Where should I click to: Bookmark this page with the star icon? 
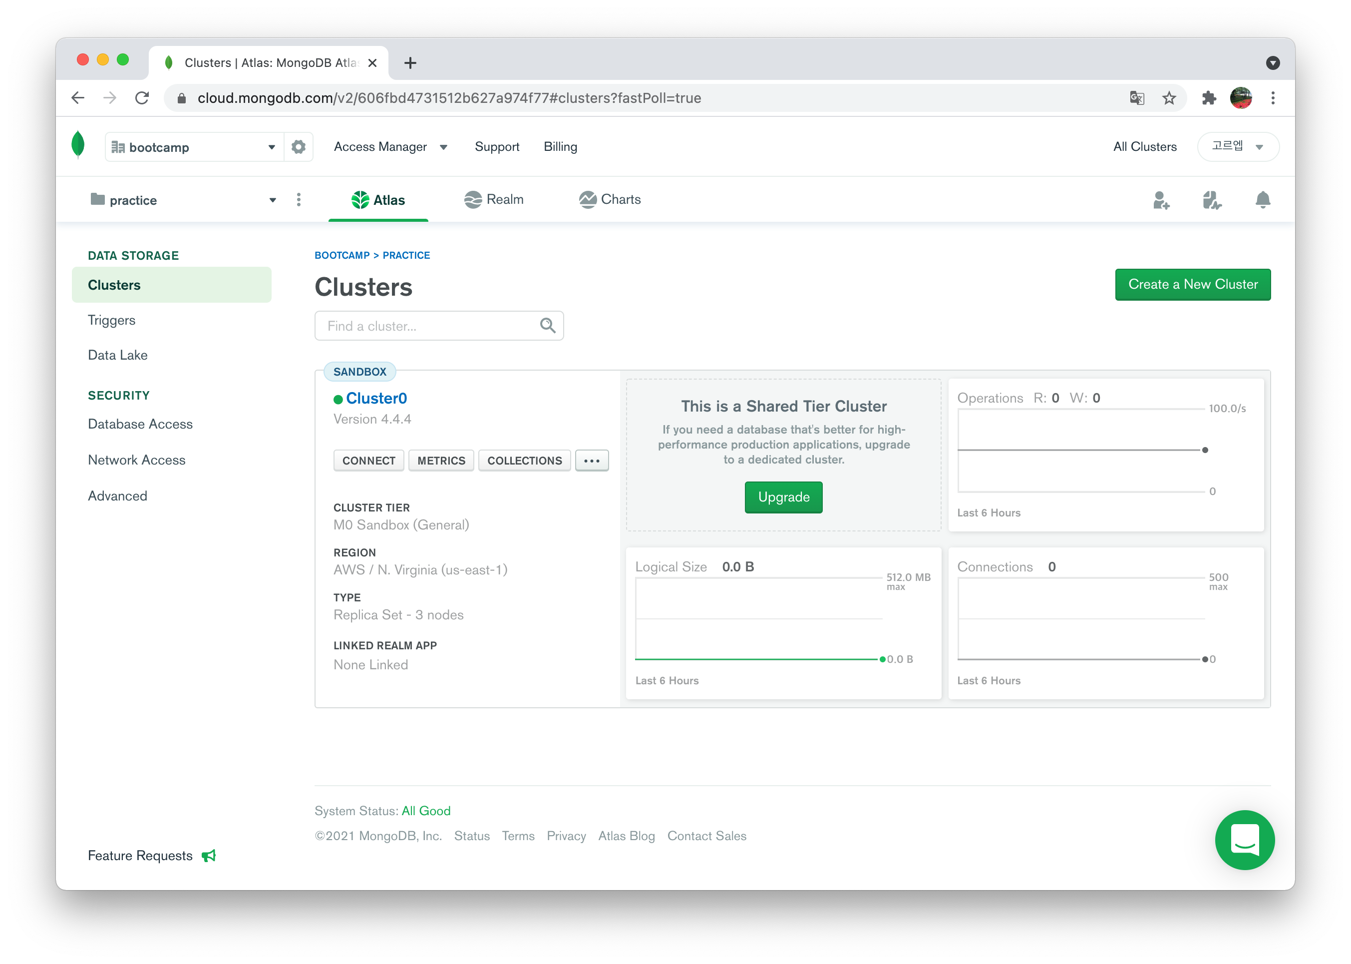click(x=1168, y=98)
